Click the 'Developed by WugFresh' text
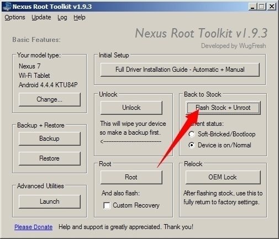This screenshot has width=279, height=239. 234,46
